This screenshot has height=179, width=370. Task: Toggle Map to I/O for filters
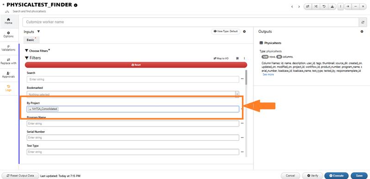[x=221, y=58]
